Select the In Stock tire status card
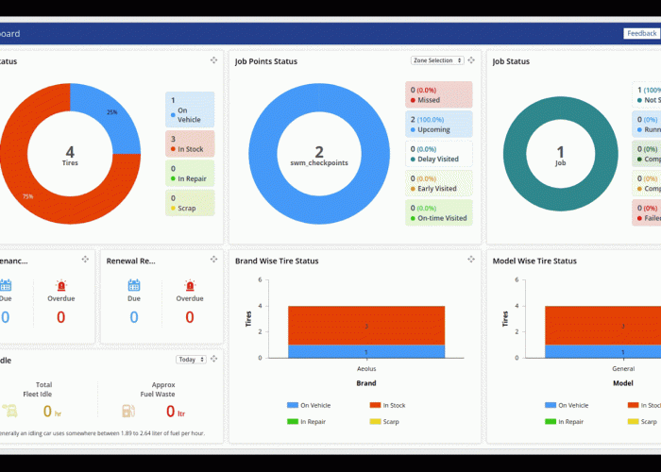 click(190, 143)
